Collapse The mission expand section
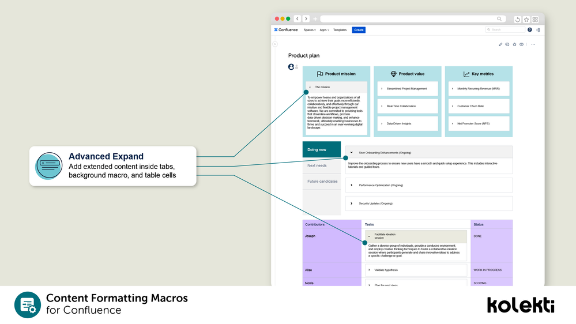Viewport: 576px width, 324px height. [x=337, y=87]
